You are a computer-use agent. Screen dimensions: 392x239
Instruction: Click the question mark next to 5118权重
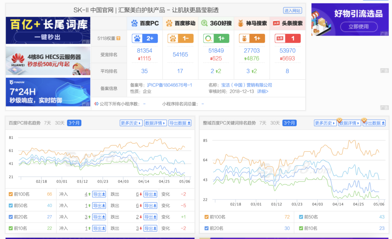tap(119, 38)
